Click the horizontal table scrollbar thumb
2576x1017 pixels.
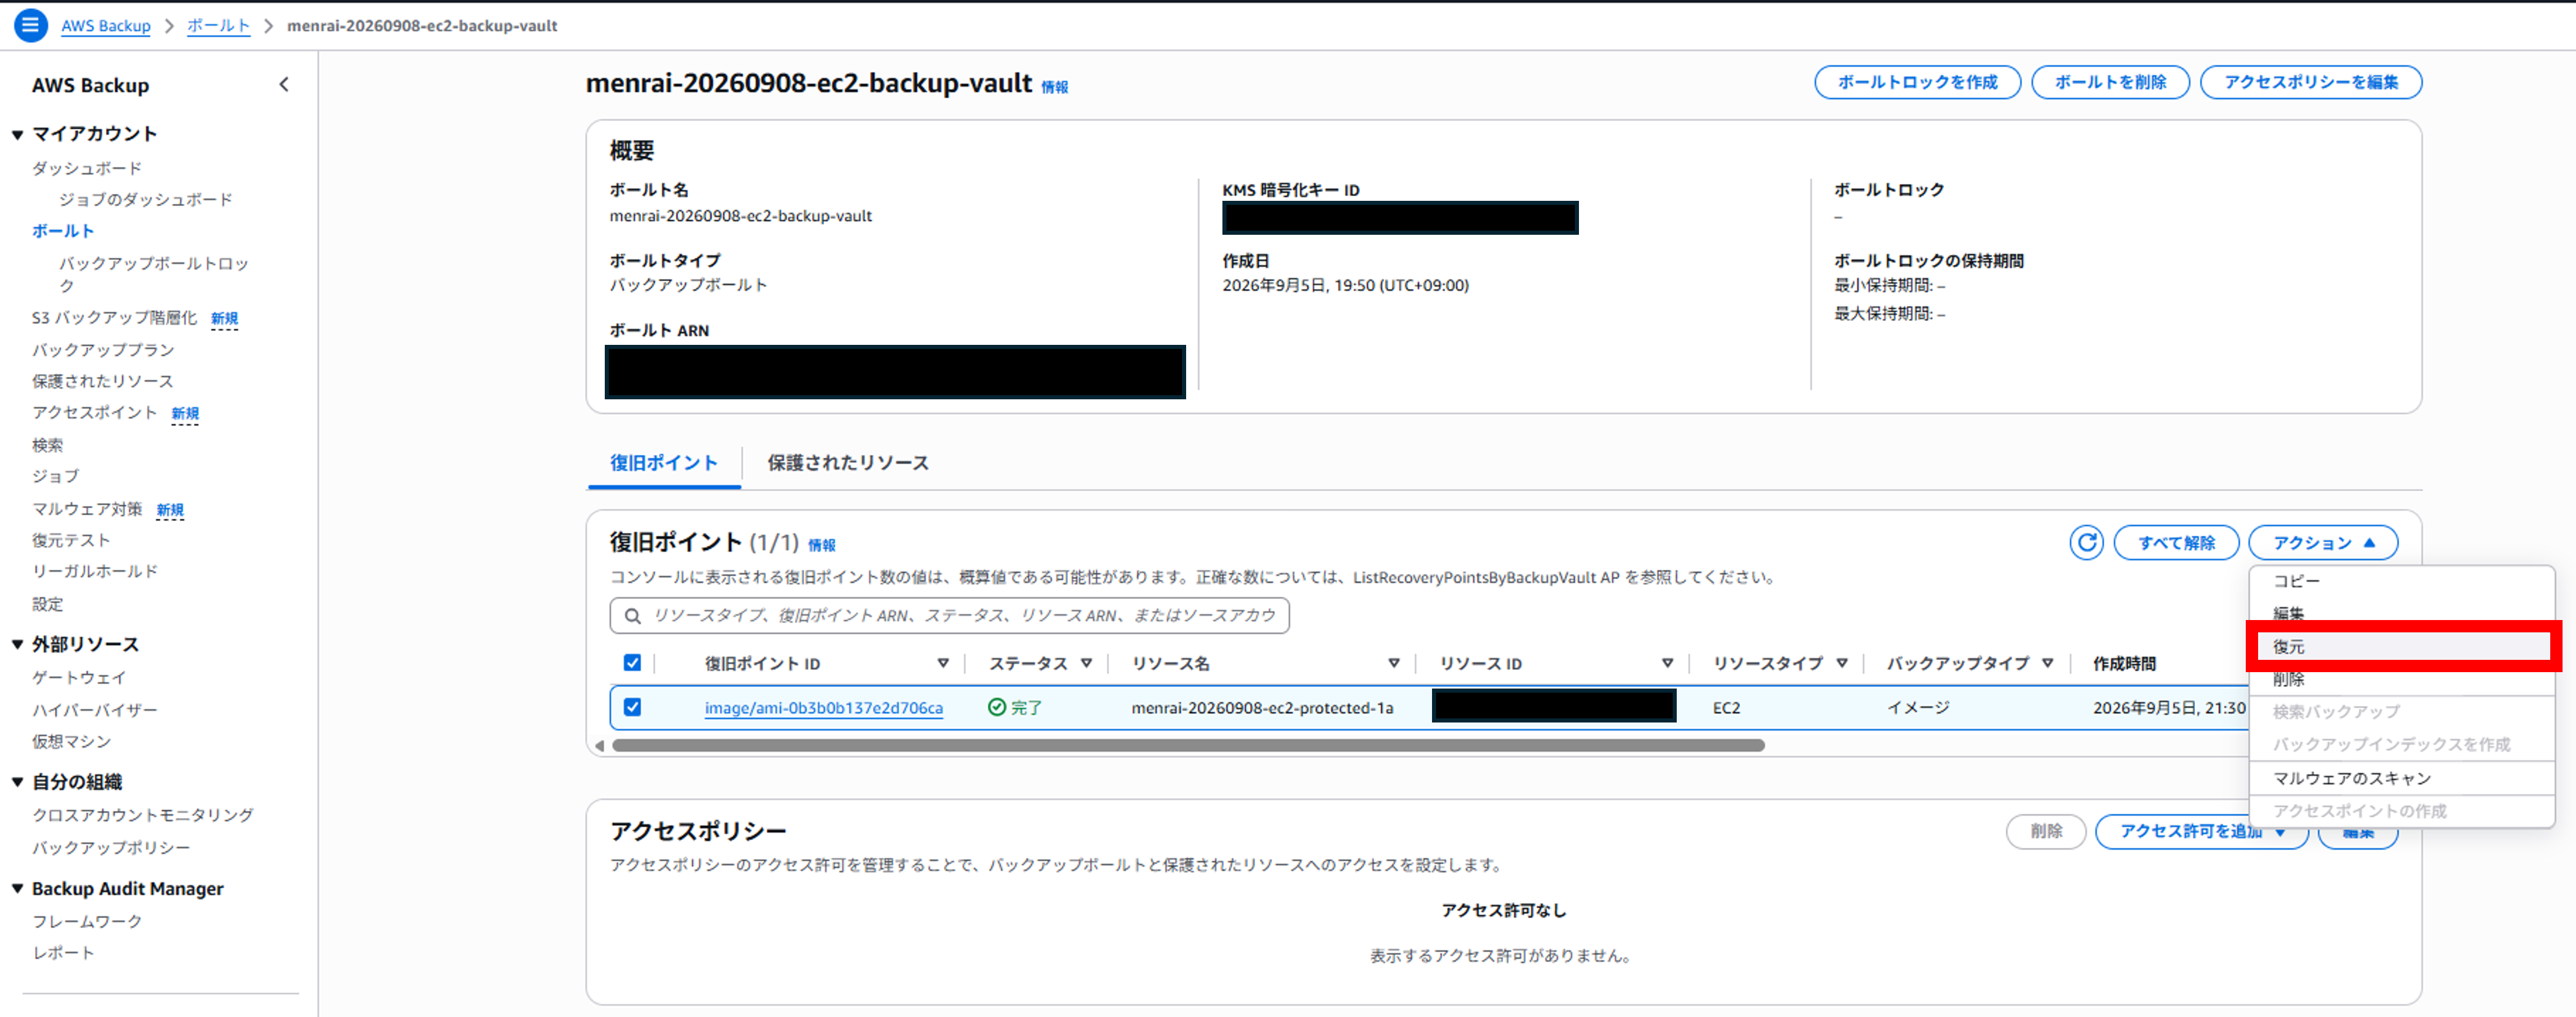(1188, 746)
